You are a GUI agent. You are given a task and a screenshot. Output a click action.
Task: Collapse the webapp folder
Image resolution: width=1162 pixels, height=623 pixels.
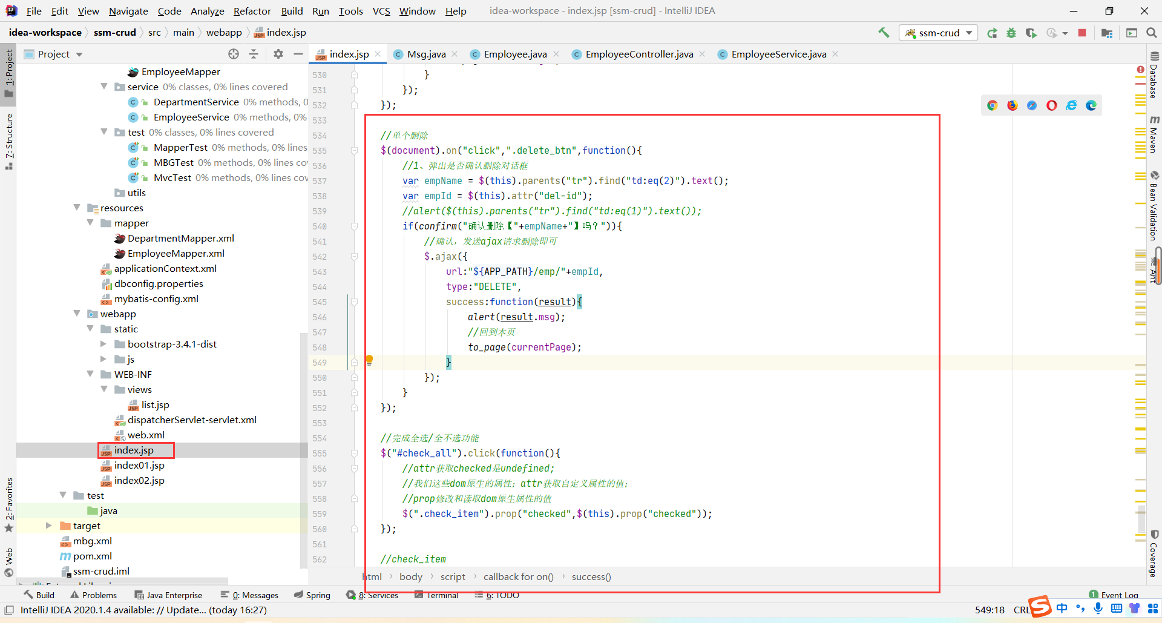pos(77,314)
